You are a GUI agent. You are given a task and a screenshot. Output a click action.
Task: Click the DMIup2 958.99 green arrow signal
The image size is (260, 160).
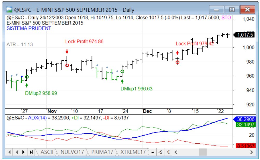tap(27, 84)
